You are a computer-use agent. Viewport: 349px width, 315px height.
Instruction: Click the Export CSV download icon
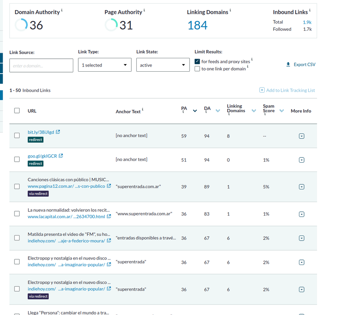[x=288, y=65]
